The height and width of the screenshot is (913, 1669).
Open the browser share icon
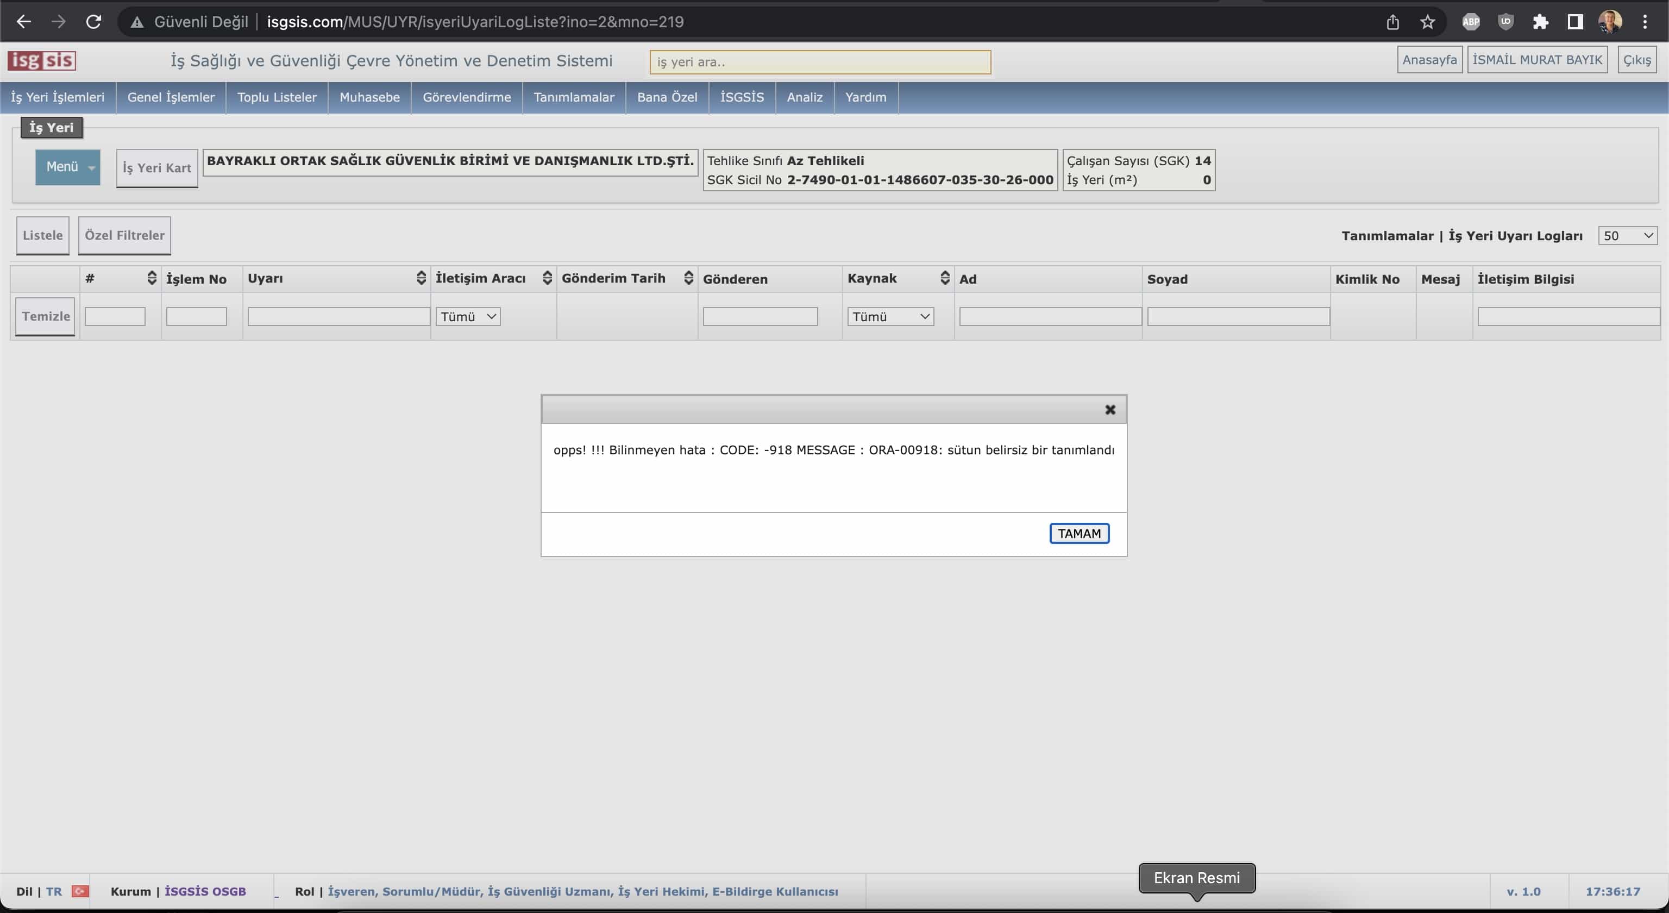[x=1392, y=22]
